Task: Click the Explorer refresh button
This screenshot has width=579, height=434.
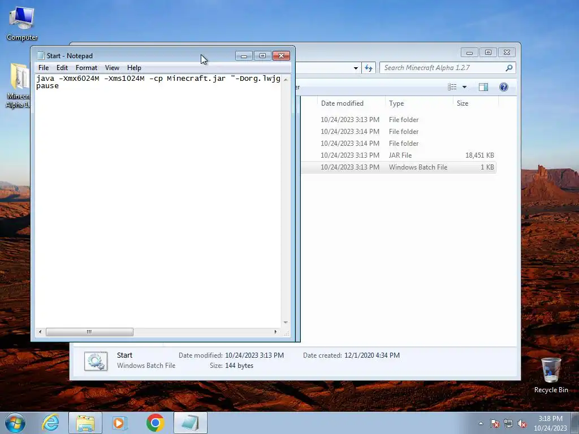Action: (369, 68)
